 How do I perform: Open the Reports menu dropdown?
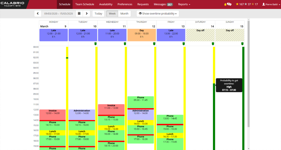click(184, 4)
